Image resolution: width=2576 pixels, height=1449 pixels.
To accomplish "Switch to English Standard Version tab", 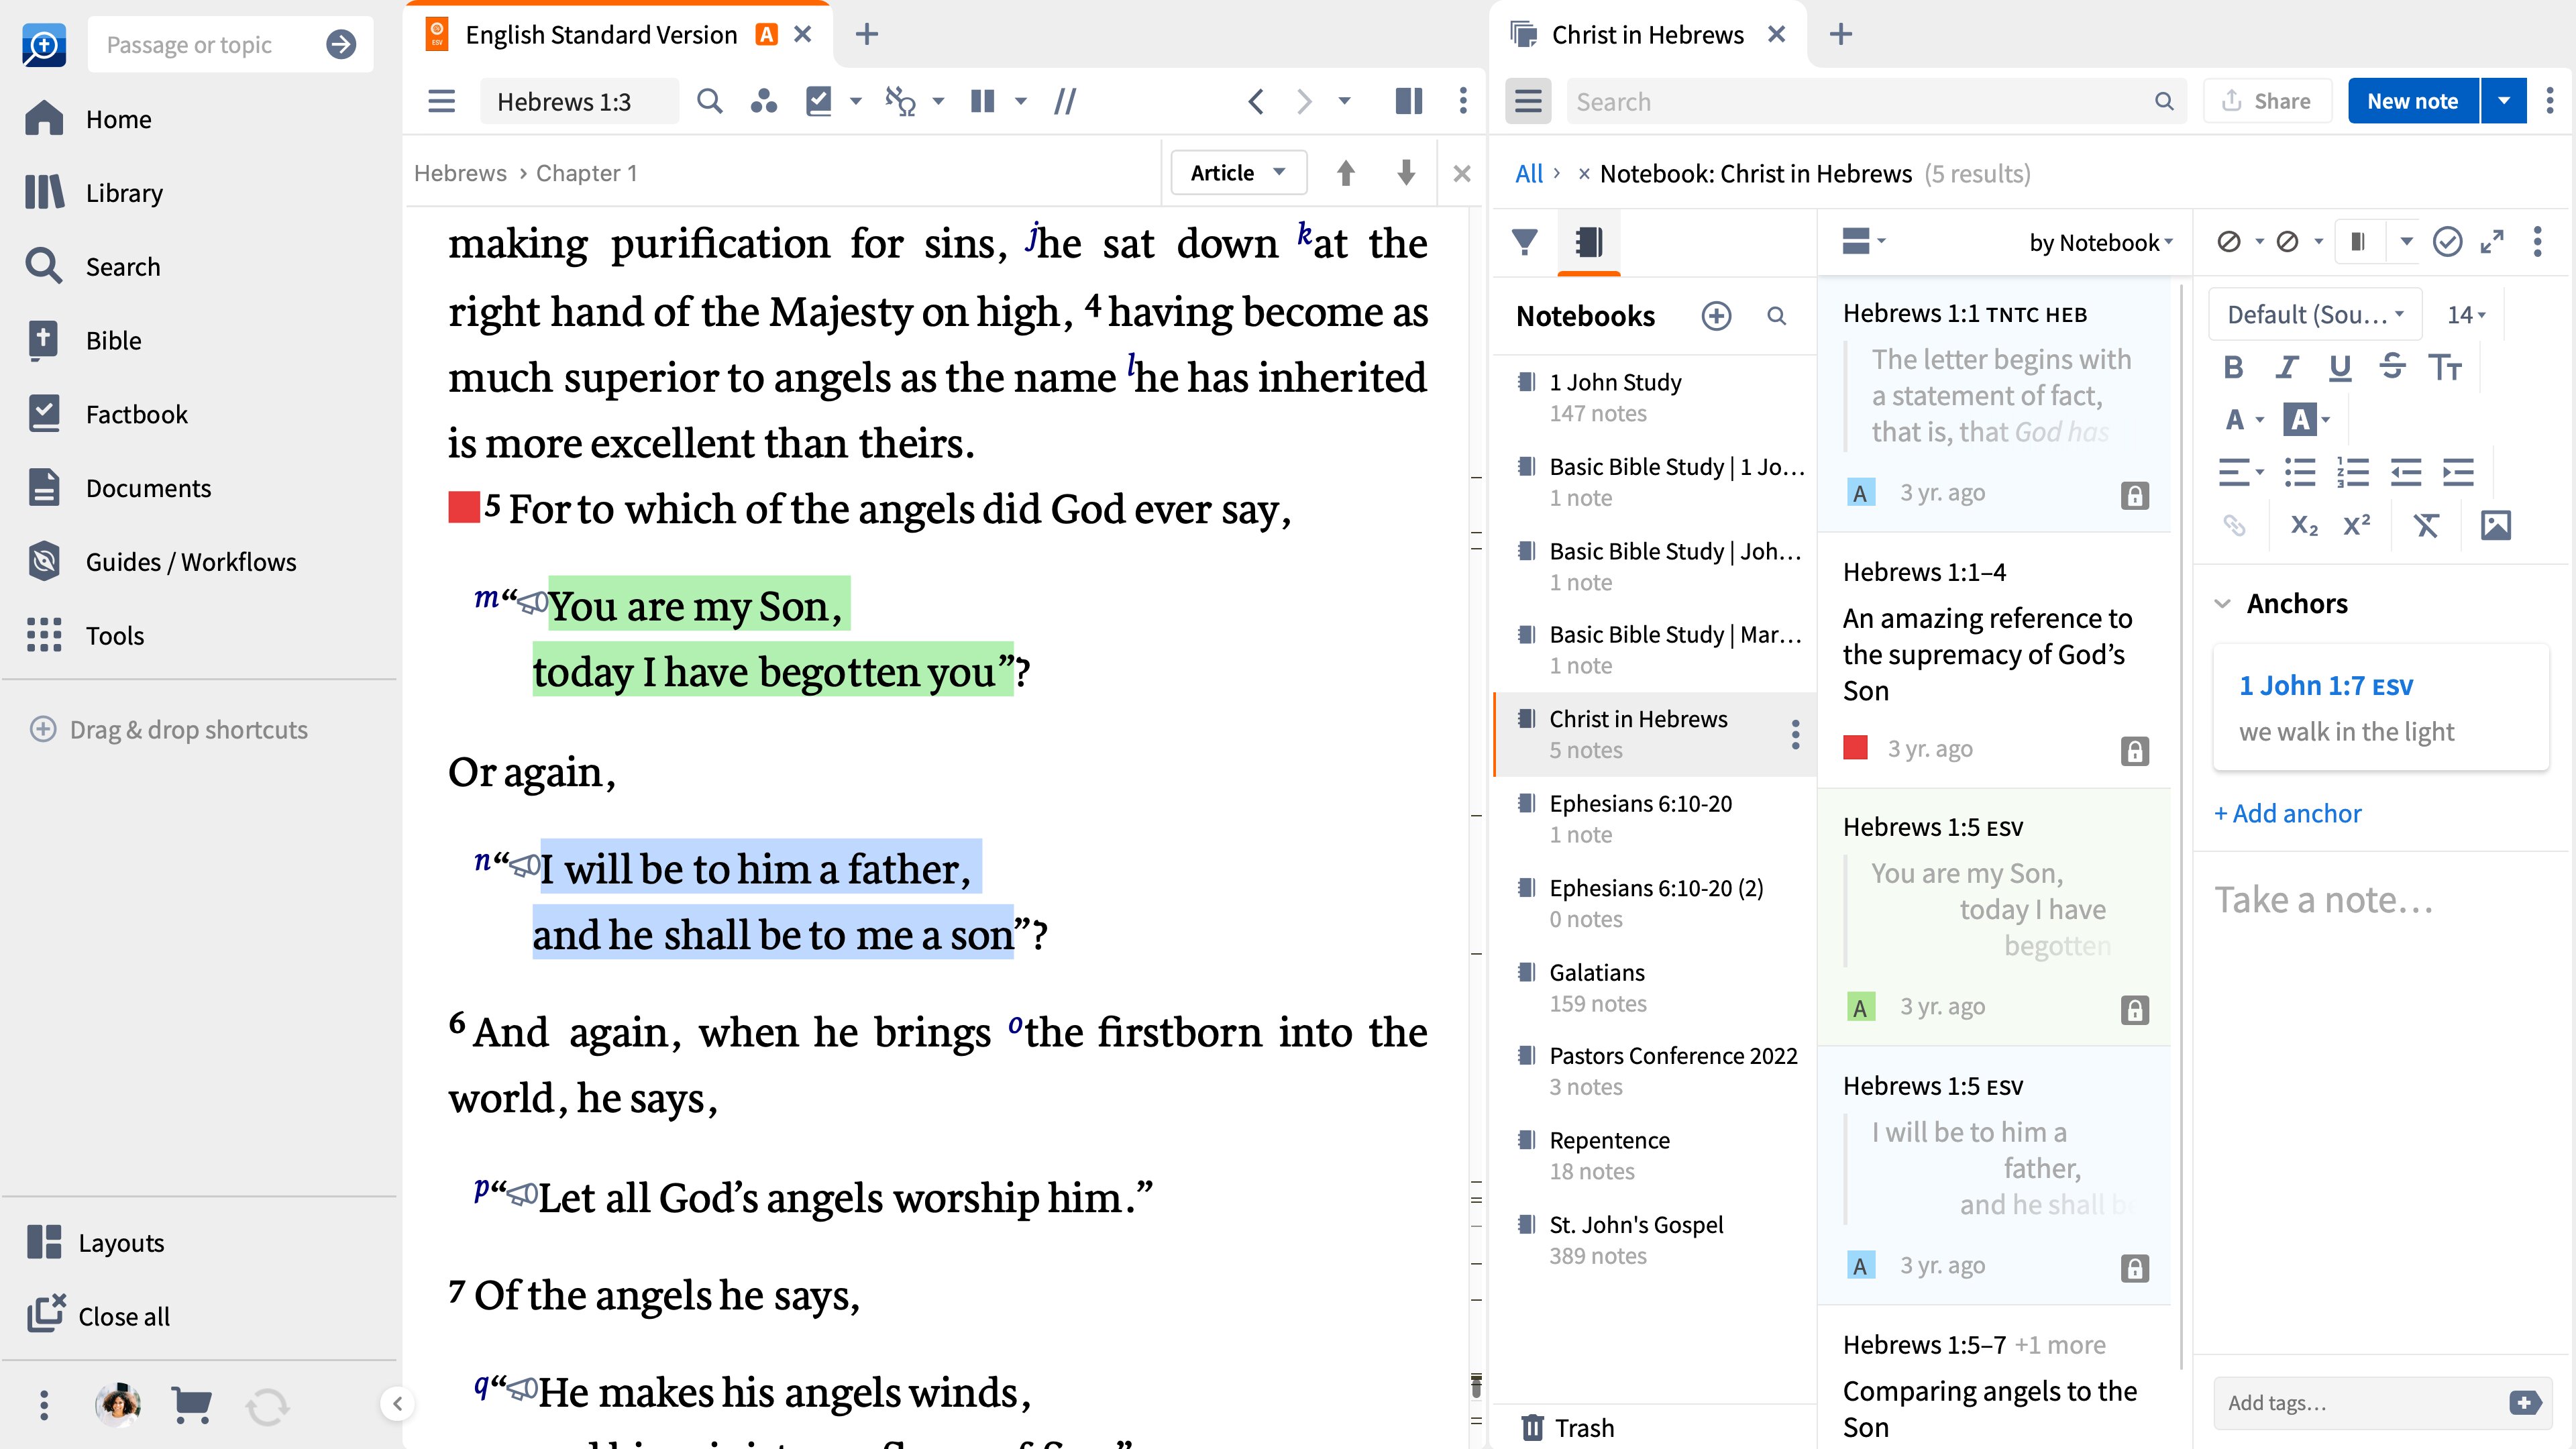I will pos(601,34).
